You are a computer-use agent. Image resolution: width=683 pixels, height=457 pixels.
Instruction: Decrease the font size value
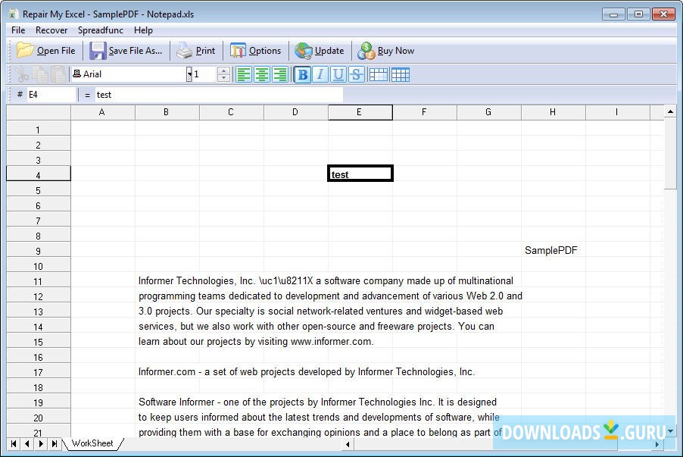tap(224, 77)
